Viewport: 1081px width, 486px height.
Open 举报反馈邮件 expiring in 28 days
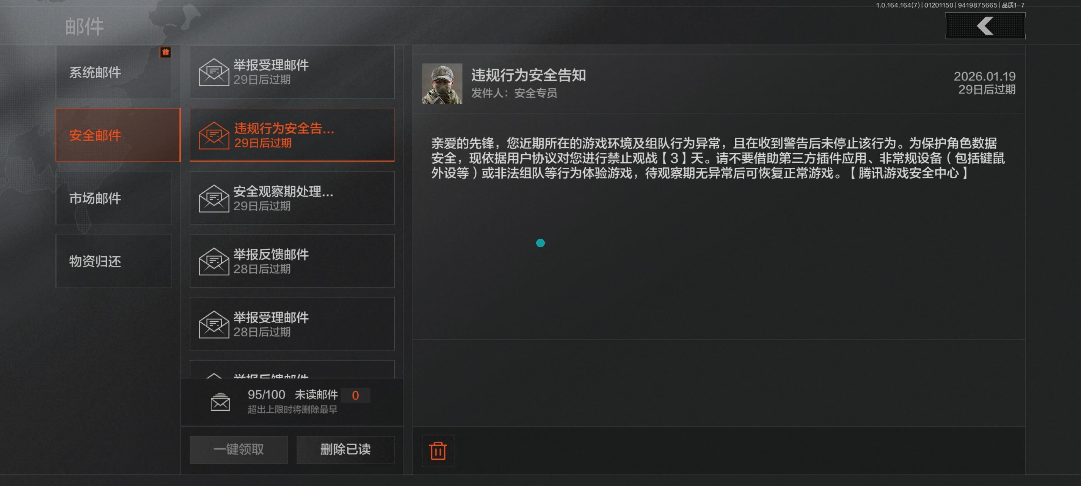(x=292, y=261)
